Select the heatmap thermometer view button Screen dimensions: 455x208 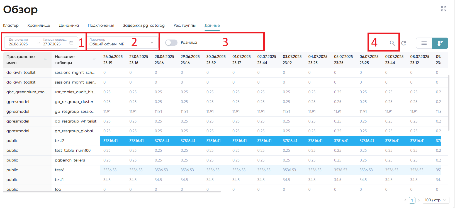(x=440, y=43)
